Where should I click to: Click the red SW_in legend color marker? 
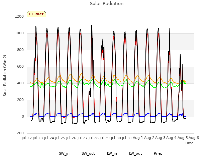(x=54, y=154)
